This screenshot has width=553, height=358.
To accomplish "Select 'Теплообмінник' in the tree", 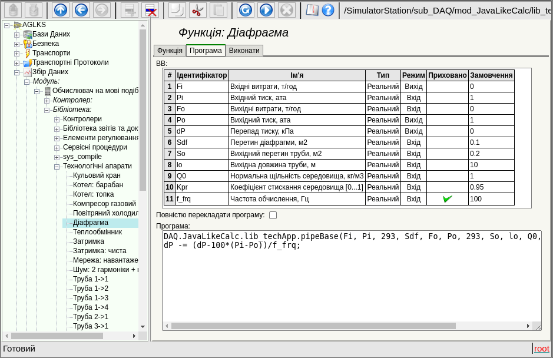I will [x=97, y=232].
